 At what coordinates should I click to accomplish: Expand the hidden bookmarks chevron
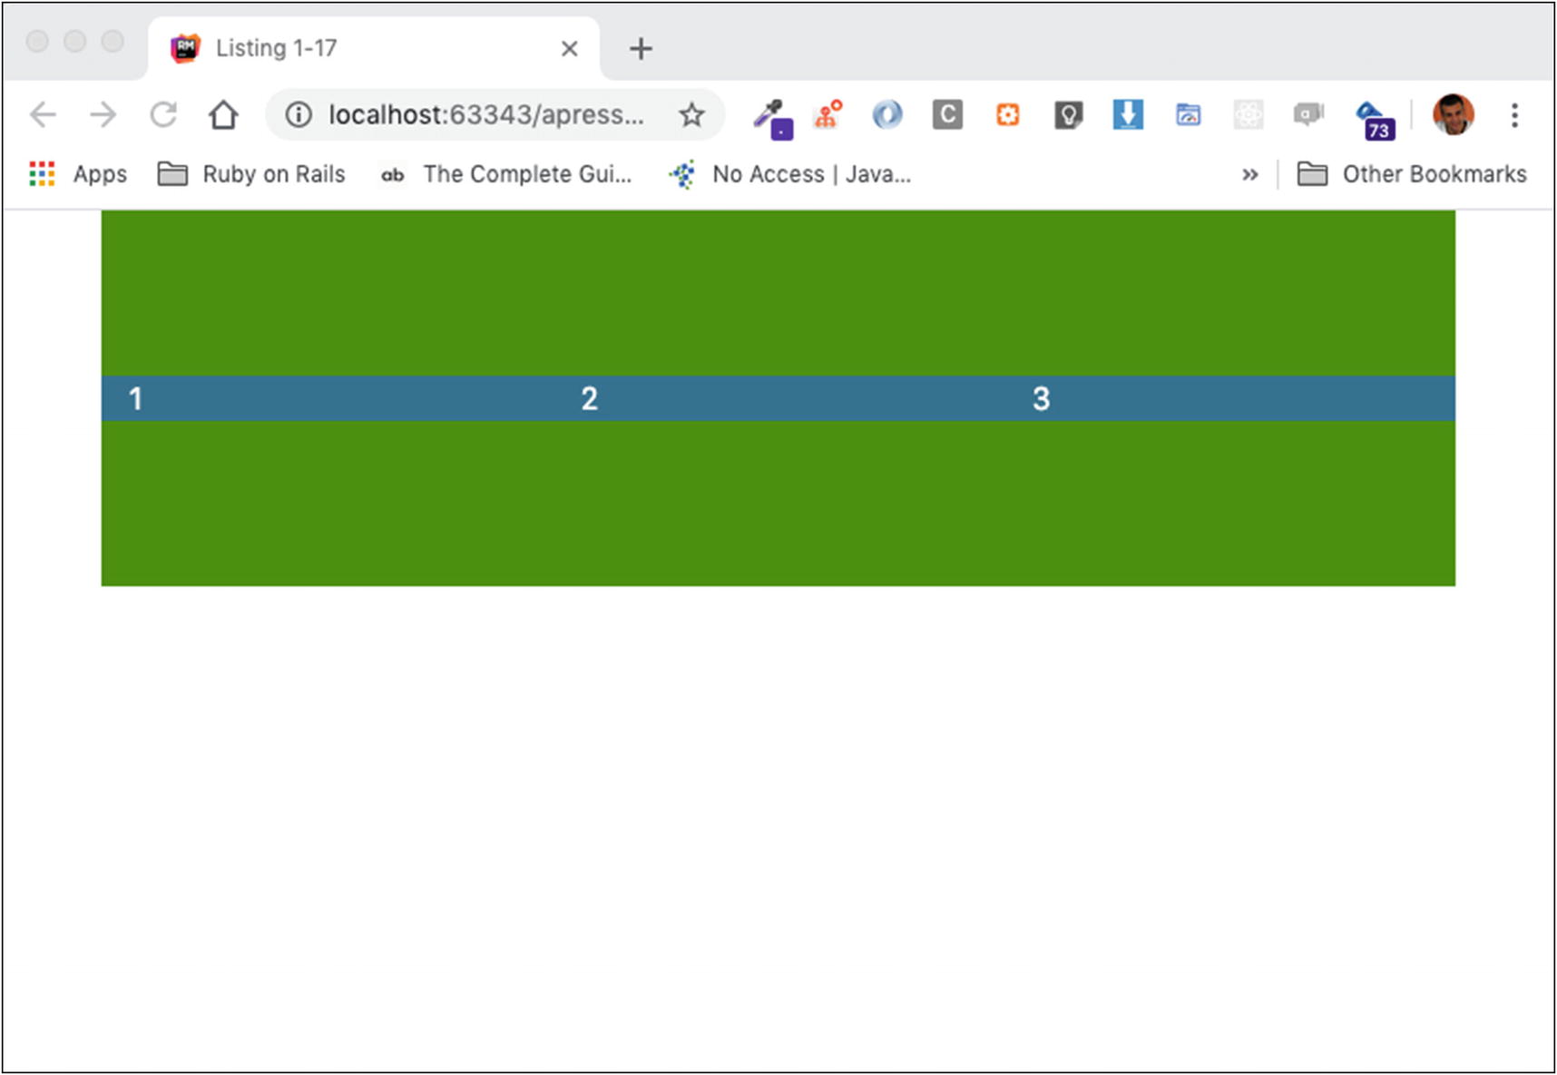tap(1249, 174)
